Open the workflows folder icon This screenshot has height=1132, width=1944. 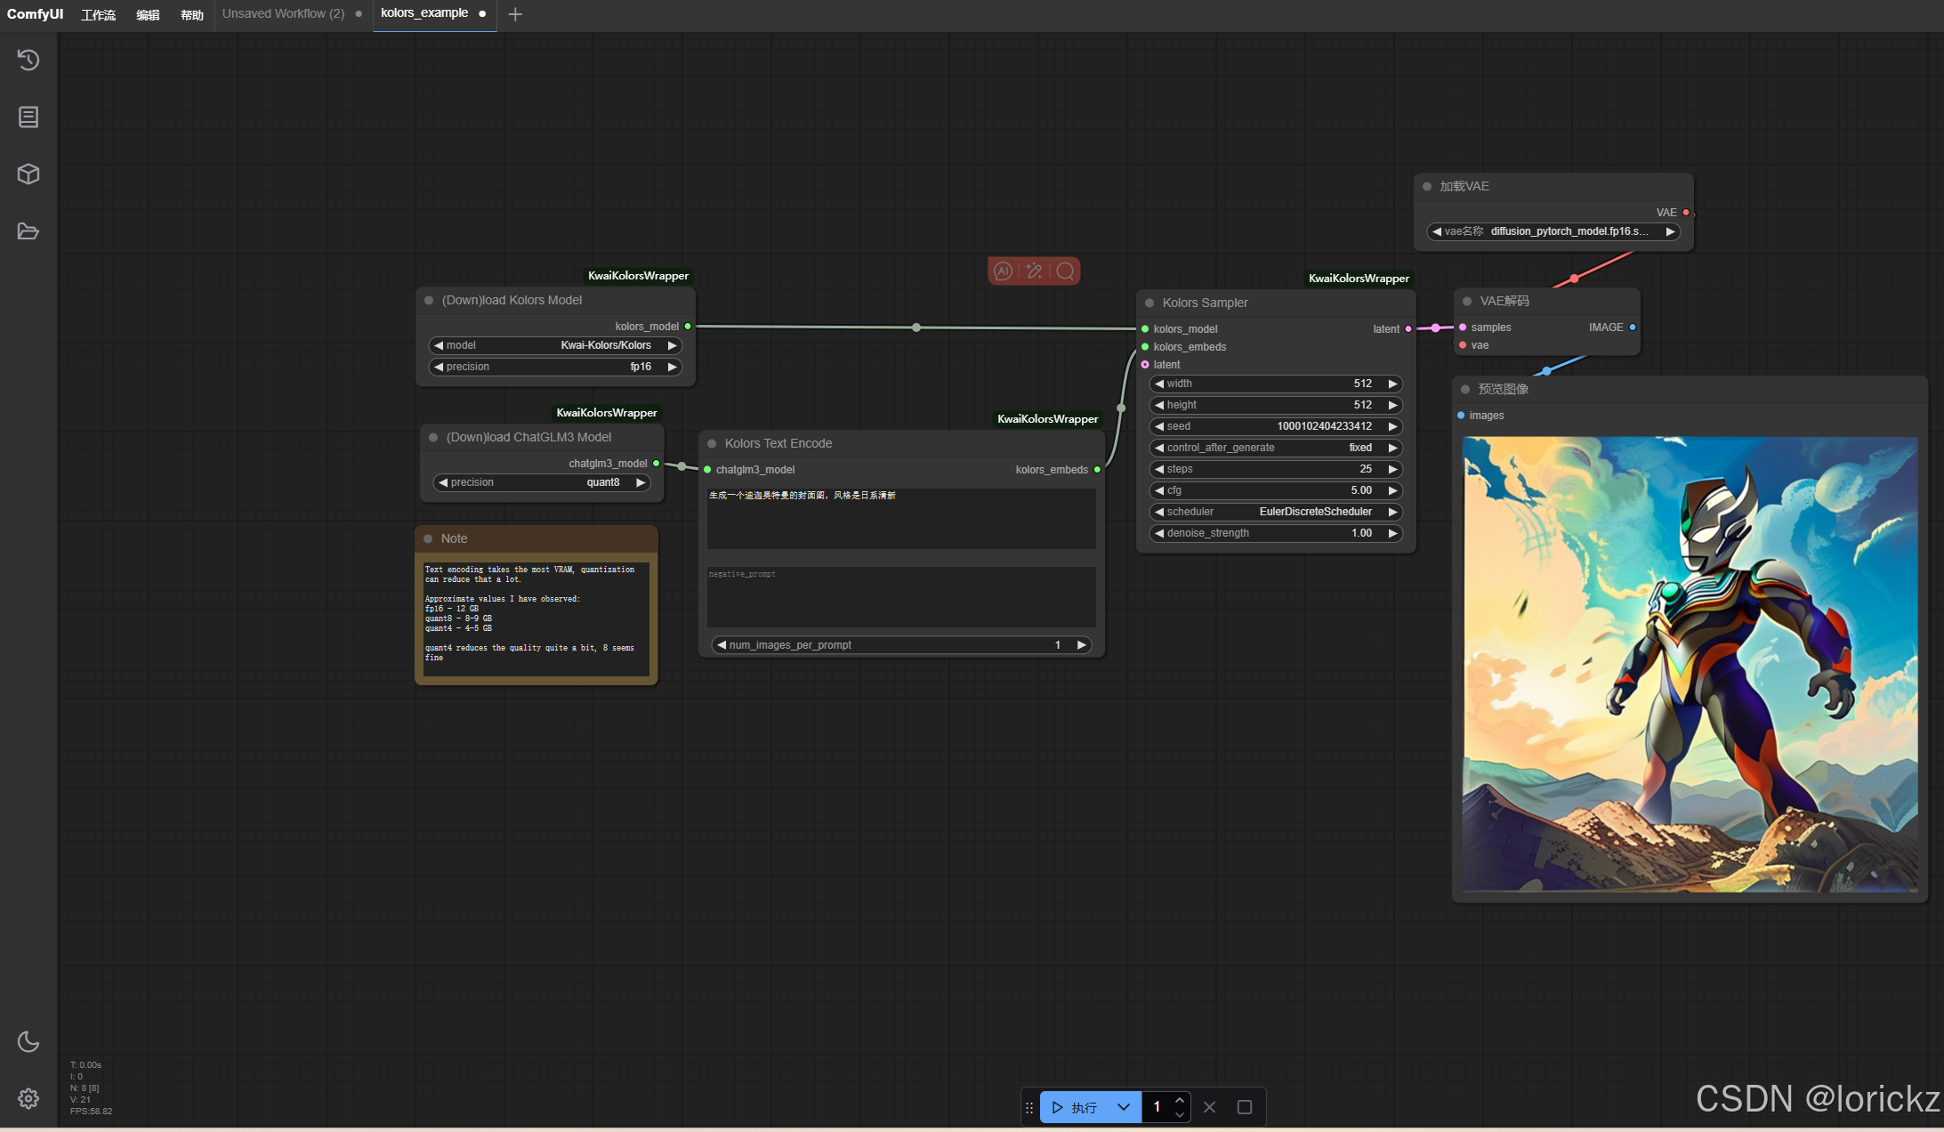tap(28, 231)
